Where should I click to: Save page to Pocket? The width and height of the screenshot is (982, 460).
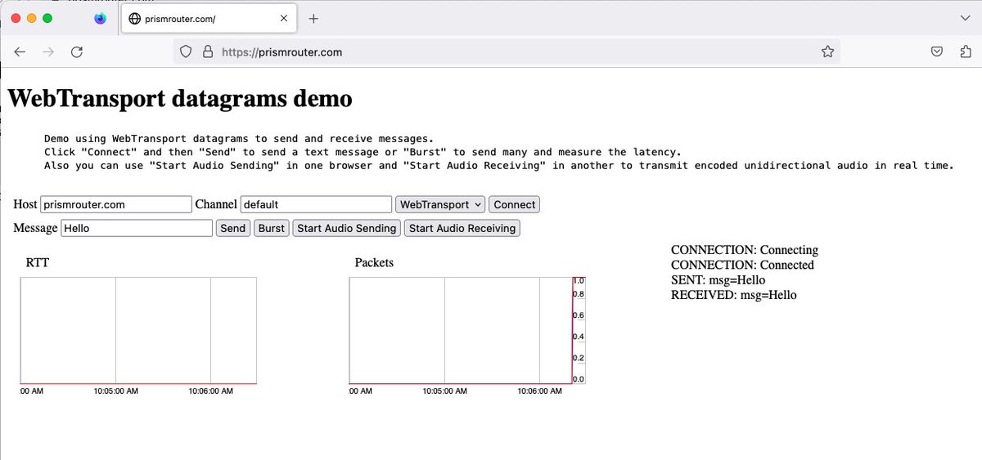coord(937,51)
